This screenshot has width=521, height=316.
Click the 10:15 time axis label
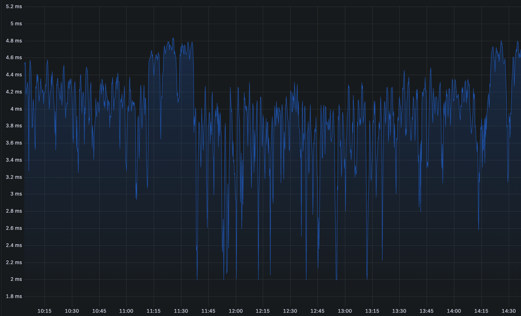45,311
